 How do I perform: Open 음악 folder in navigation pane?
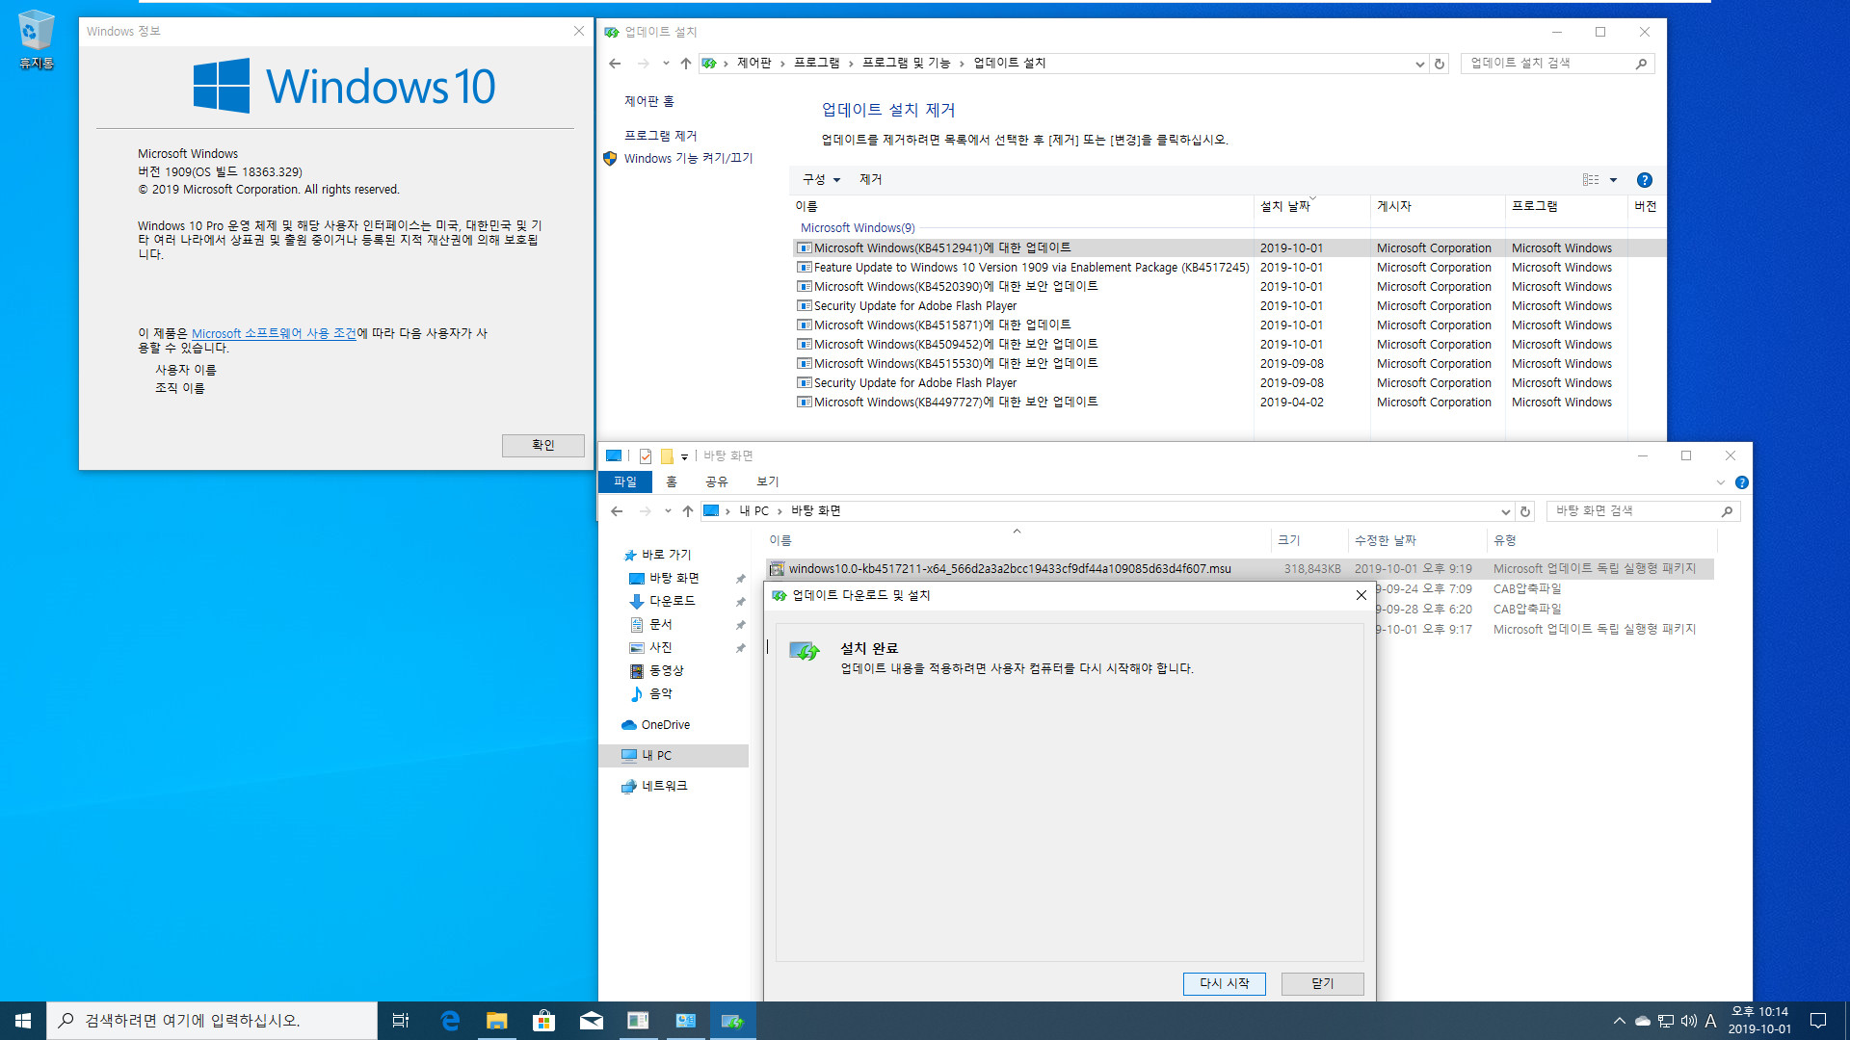coord(660,694)
